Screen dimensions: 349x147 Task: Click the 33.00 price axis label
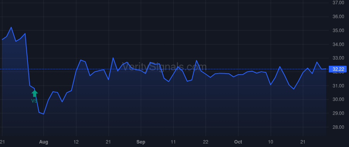pos(338,58)
